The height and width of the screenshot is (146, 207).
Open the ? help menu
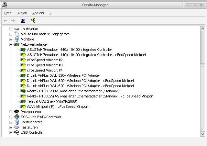pos(50,13)
